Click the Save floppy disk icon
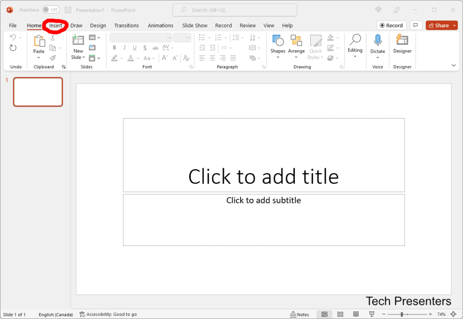Image resolution: width=463 pixels, height=319 pixels. tap(68, 10)
